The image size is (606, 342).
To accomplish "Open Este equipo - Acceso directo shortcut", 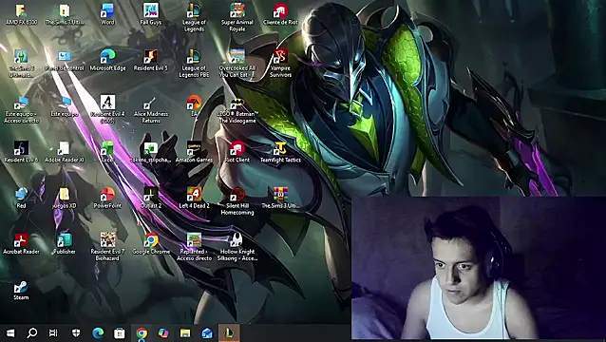I will point(21,109).
